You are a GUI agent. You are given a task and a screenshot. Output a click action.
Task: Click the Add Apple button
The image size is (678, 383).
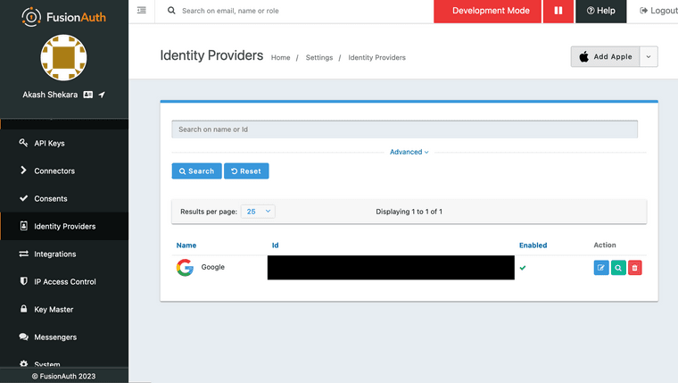(x=606, y=57)
